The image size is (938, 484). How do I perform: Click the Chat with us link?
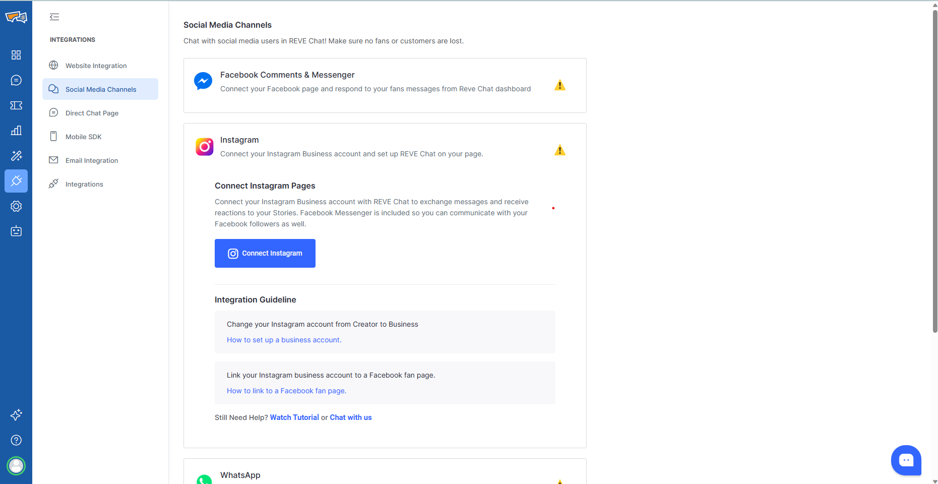click(351, 417)
